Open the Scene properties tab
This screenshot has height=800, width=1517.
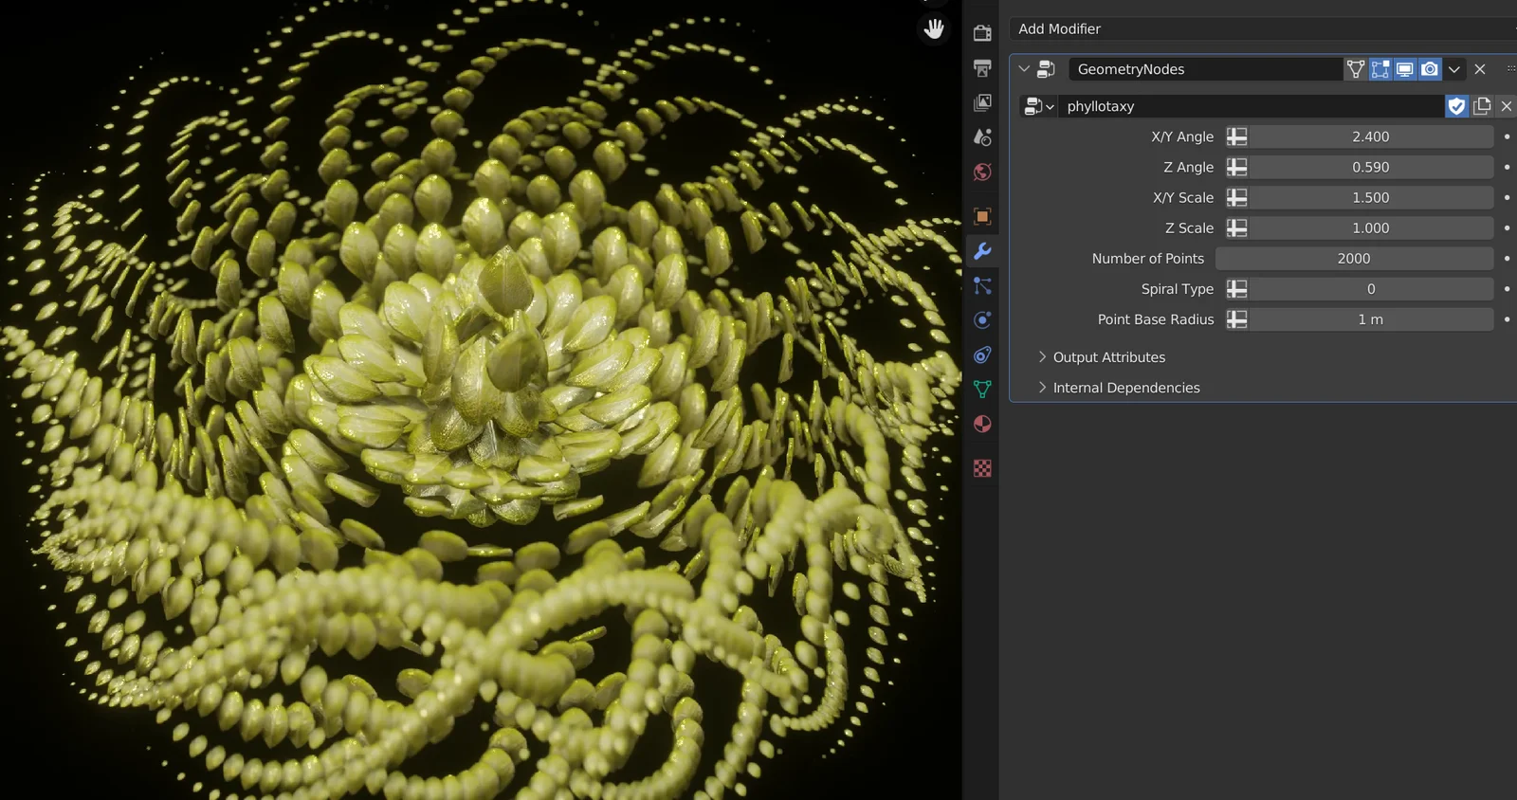[x=982, y=137]
